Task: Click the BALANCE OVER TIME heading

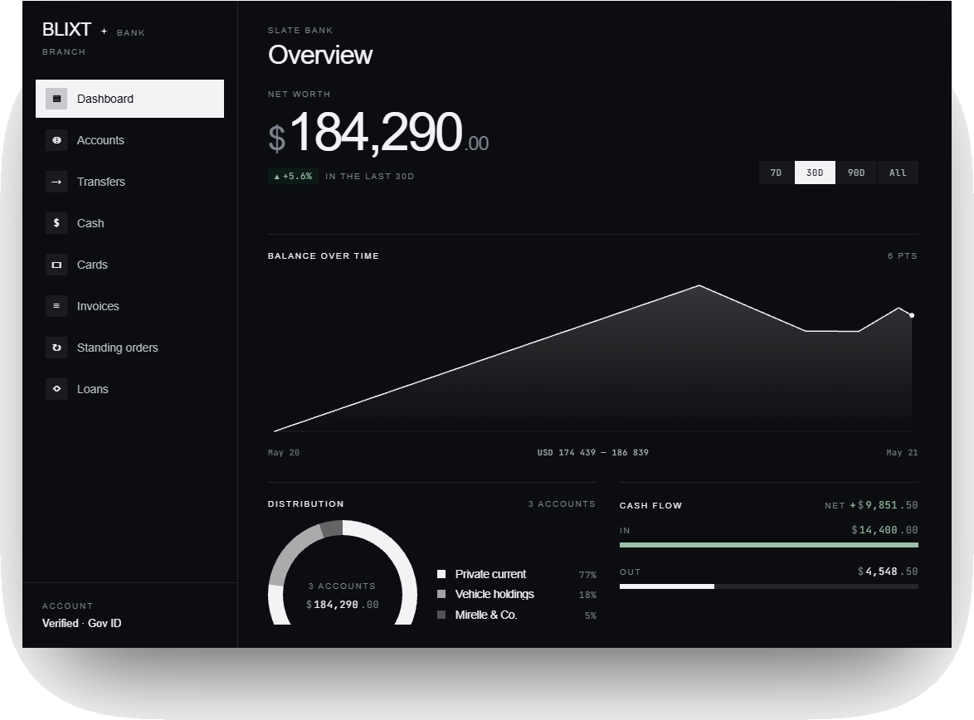Action: click(324, 256)
